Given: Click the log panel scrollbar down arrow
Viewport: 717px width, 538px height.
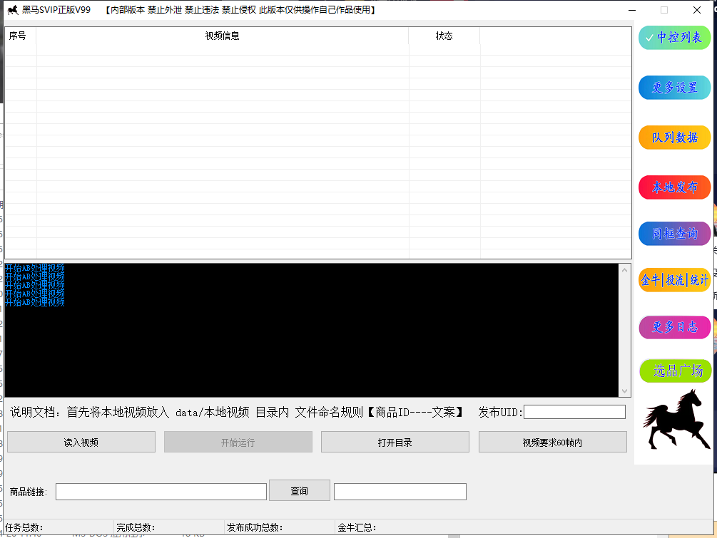Looking at the screenshot, I should (625, 391).
